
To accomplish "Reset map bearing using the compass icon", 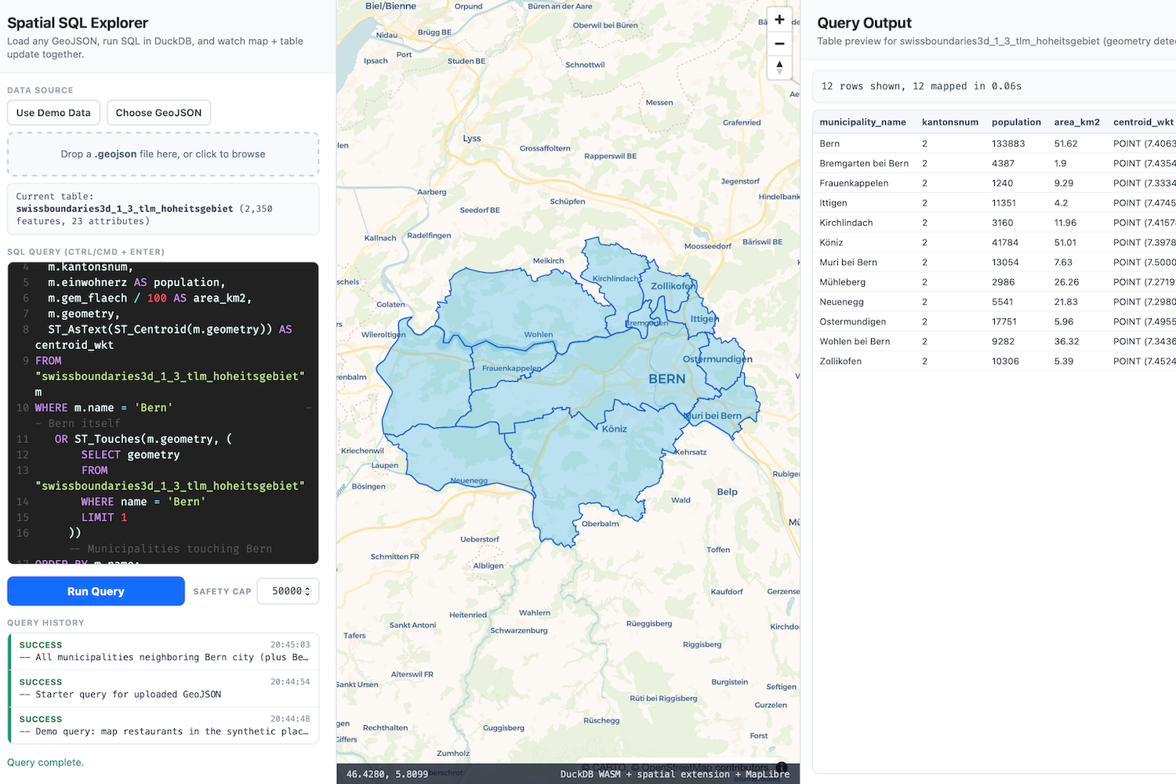I will click(779, 68).
